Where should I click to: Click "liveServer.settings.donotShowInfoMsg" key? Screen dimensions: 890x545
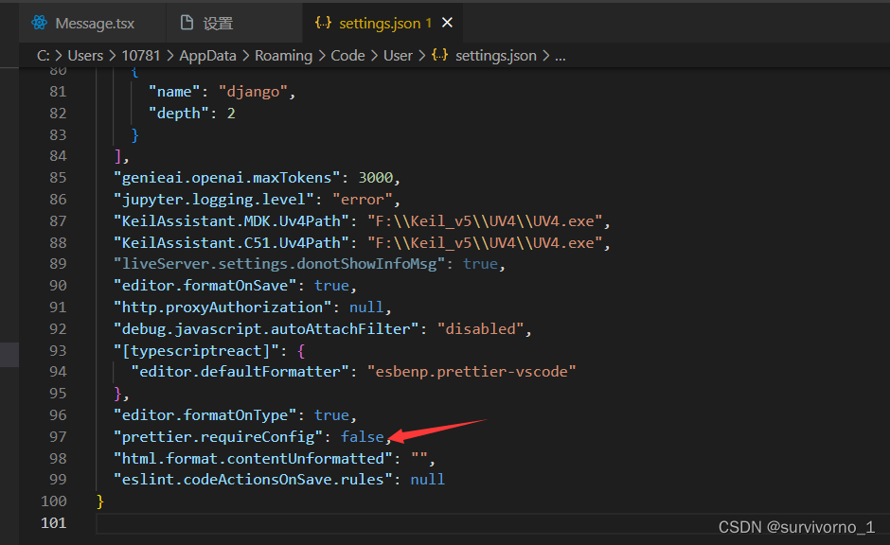(278, 264)
